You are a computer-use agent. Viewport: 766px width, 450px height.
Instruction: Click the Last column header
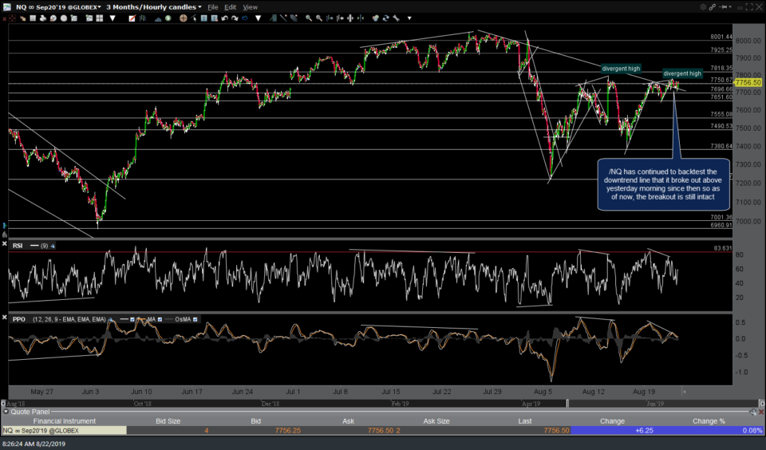[x=525, y=421]
